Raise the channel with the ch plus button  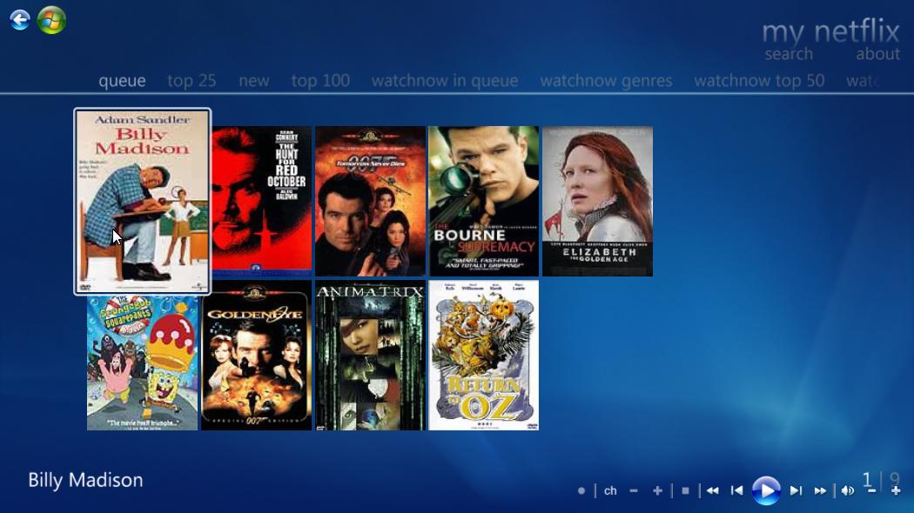[x=657, y=491]
